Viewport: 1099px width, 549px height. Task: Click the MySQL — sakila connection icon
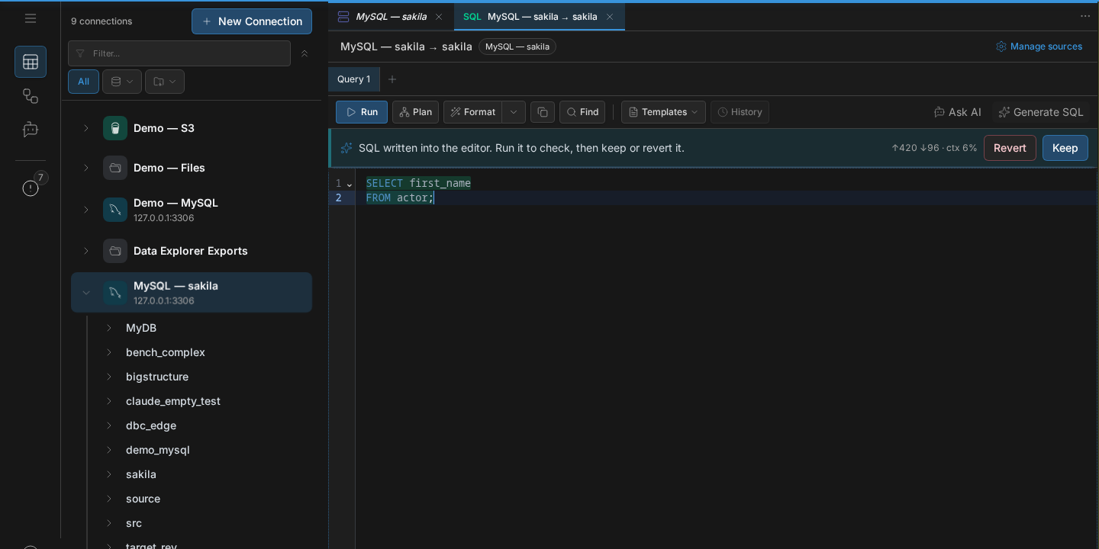(115, 293)
